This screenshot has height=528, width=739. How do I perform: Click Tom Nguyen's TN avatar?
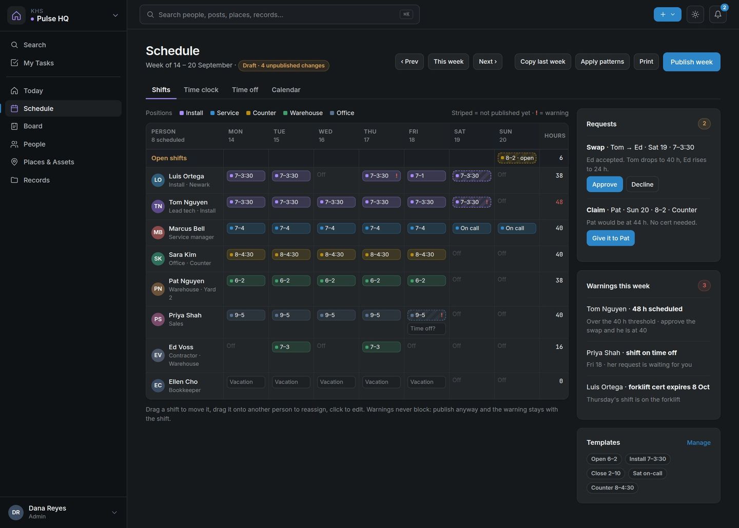coord(158,206)
